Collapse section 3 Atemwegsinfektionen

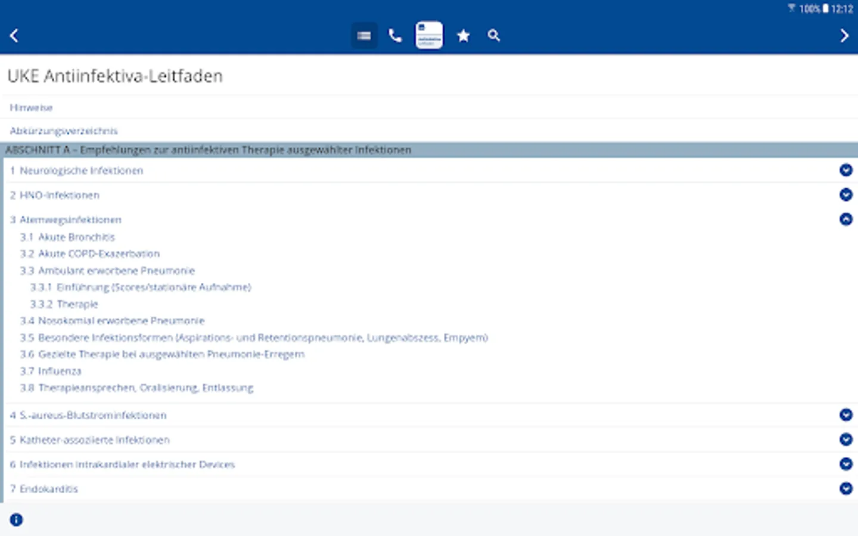845,219
